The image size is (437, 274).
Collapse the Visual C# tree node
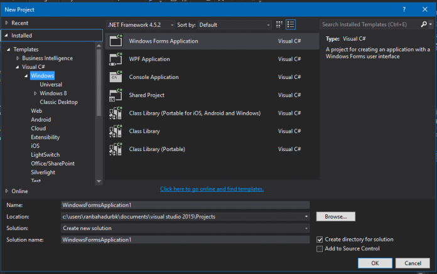[x=18, y=66]
